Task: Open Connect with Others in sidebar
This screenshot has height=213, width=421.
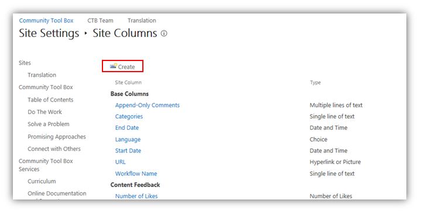Action: [54, 148]
